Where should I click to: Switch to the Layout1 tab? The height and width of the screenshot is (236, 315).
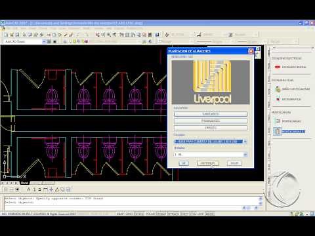[36, 183]
